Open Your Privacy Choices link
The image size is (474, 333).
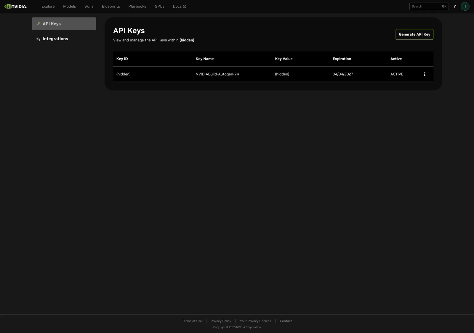coord(255,321)
